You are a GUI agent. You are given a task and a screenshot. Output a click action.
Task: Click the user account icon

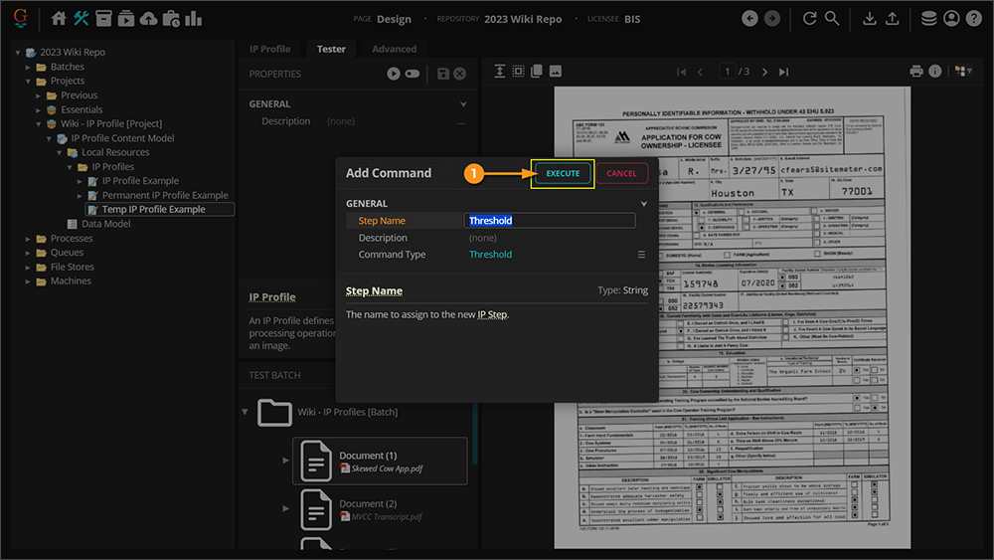pos(952,19)
